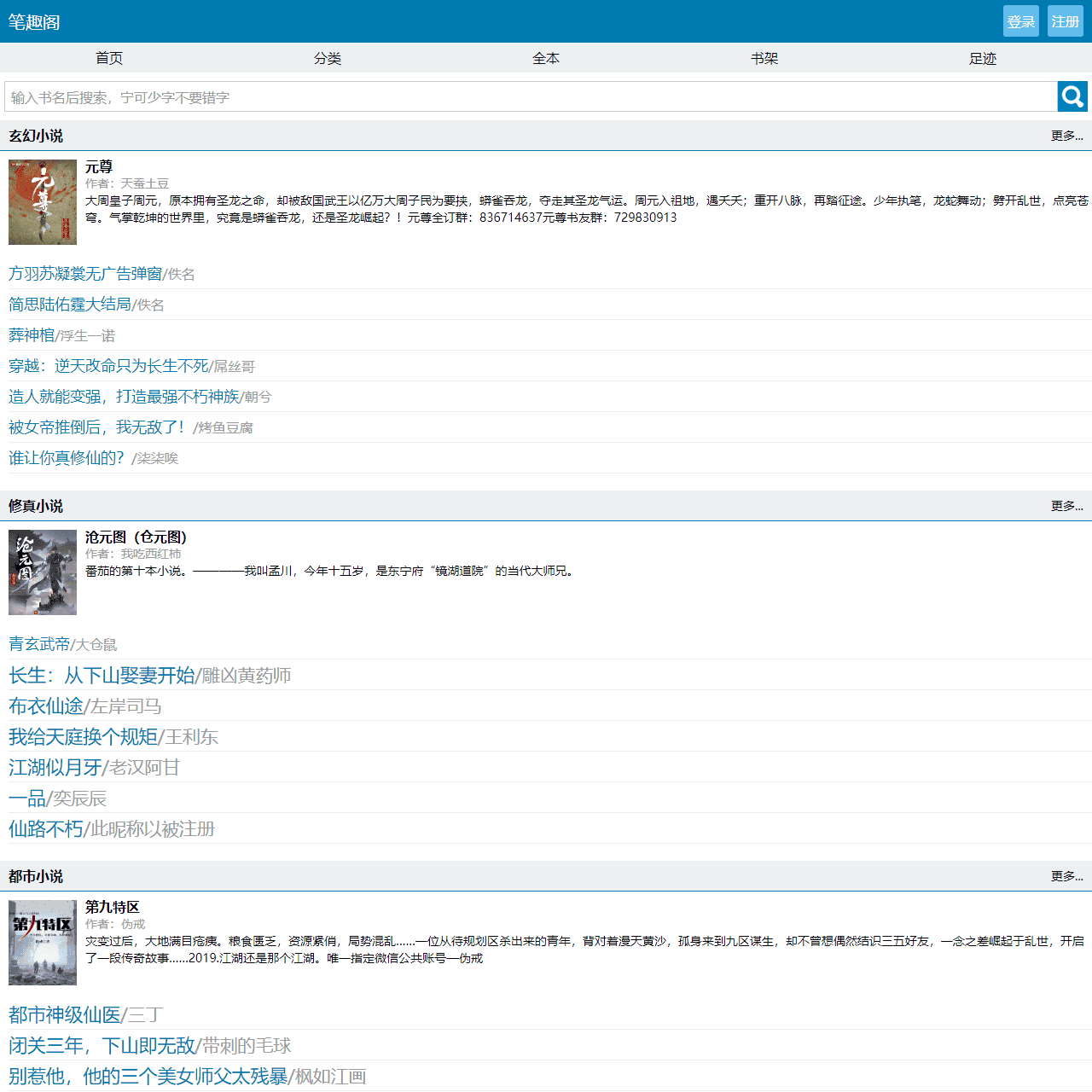Show more 都市小说 via 更多

(1067, 876)
